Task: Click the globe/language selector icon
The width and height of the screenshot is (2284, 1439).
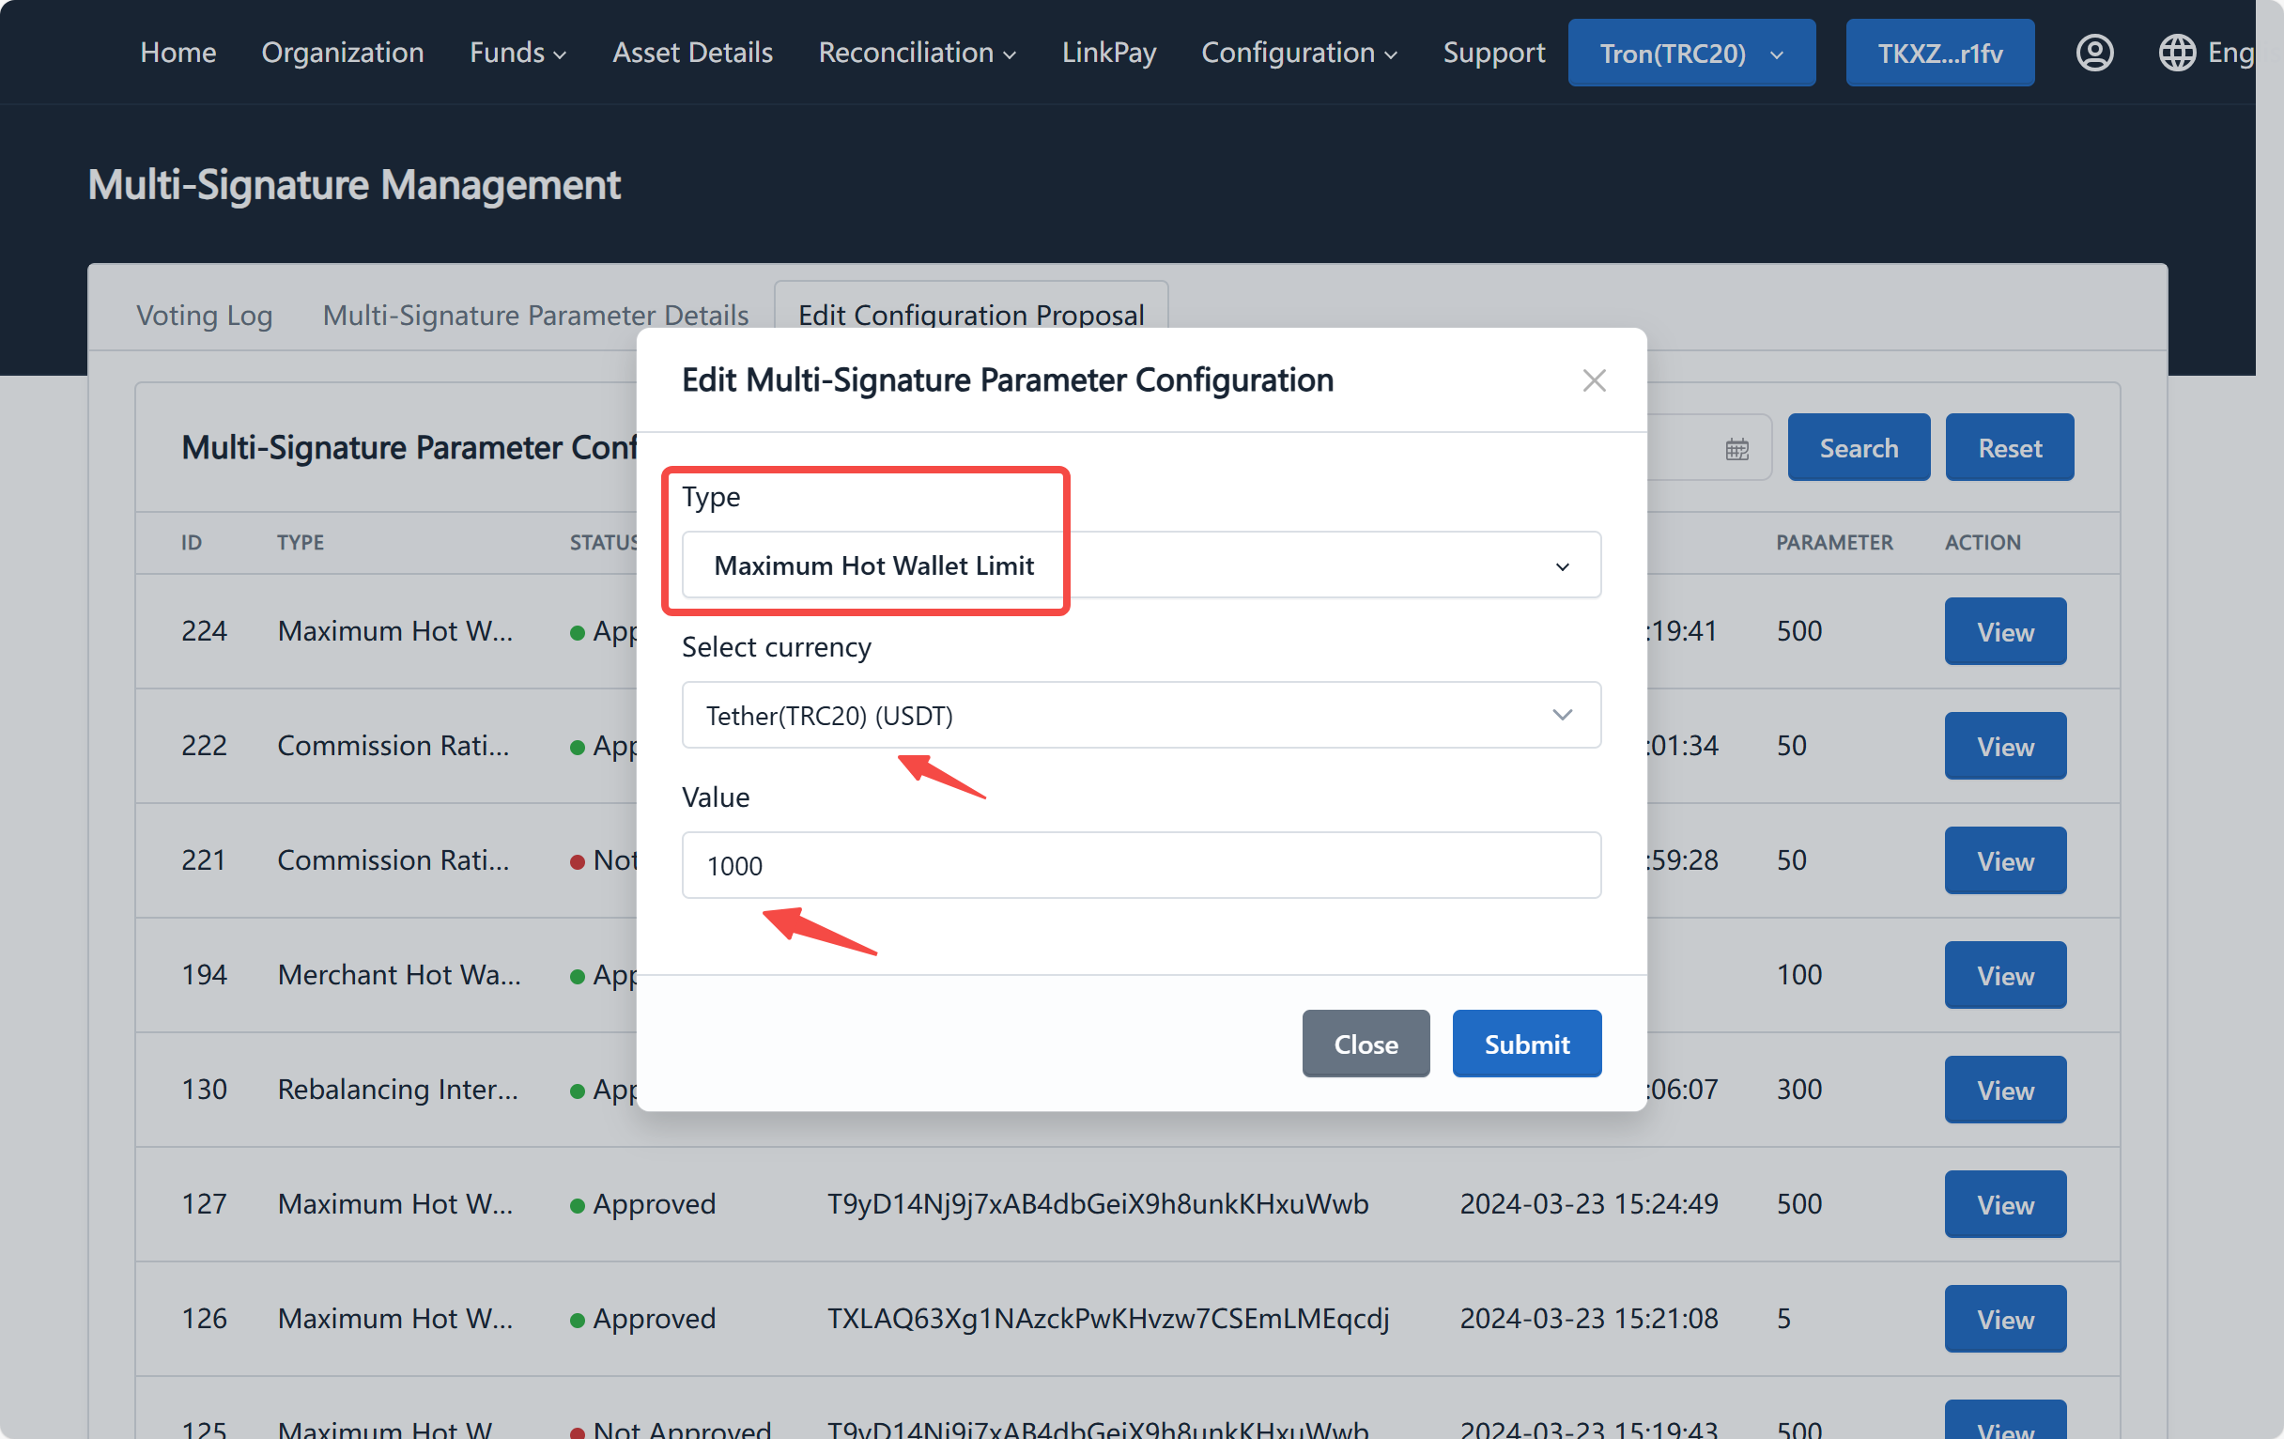Action: pos(2175,52)
